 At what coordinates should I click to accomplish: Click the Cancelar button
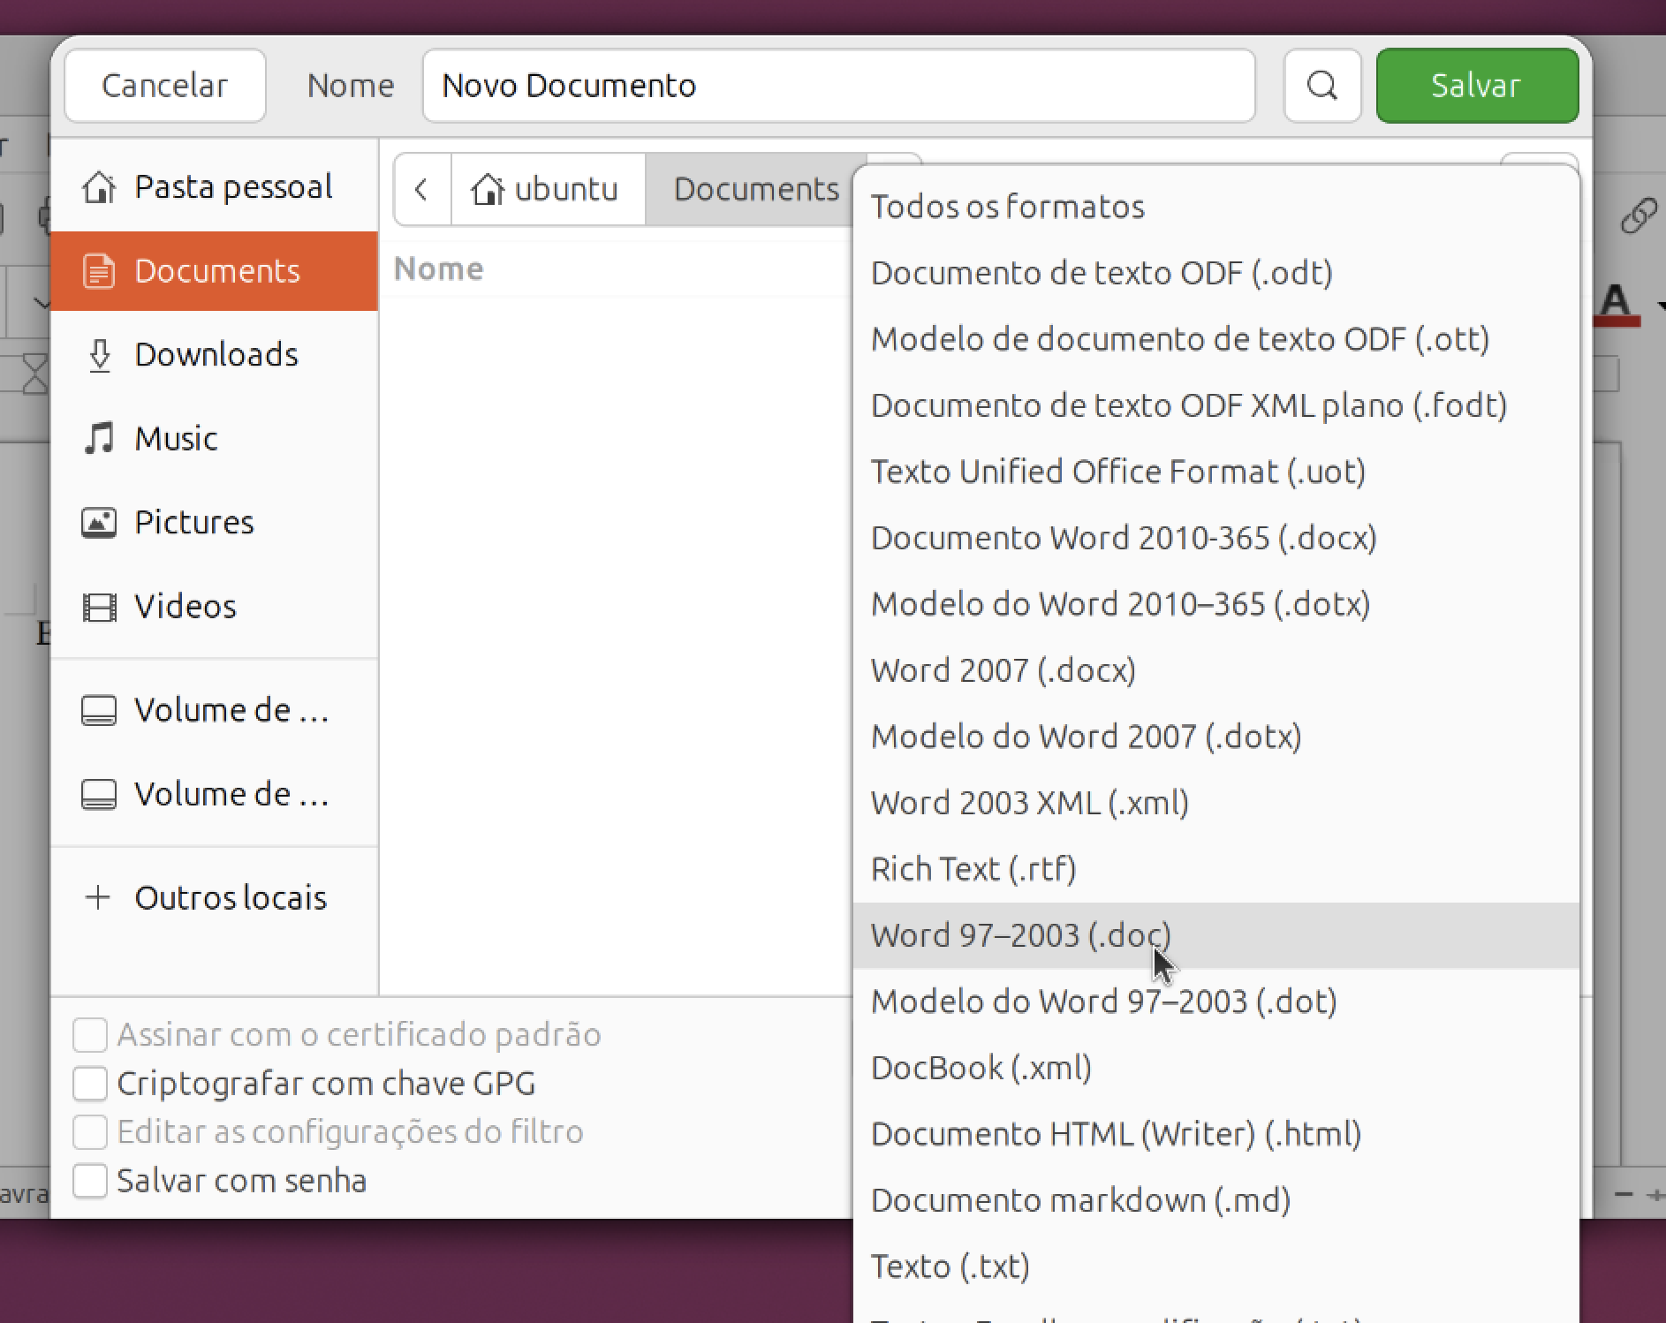tap(164, 86)
